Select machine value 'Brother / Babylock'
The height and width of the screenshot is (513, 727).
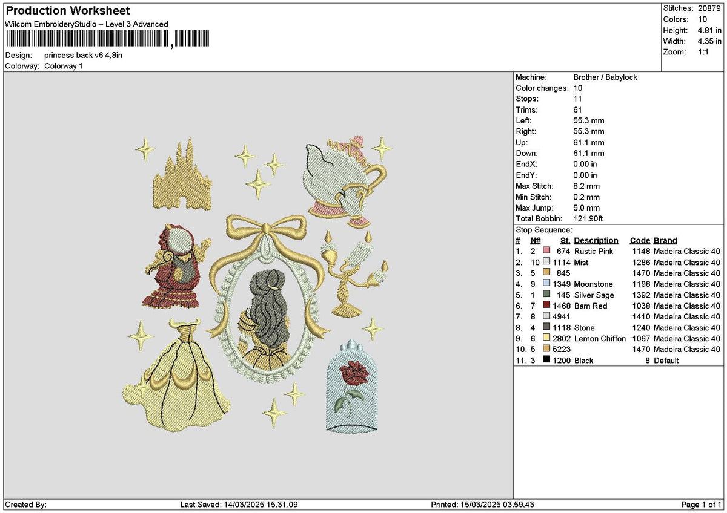tap(605, 77)
